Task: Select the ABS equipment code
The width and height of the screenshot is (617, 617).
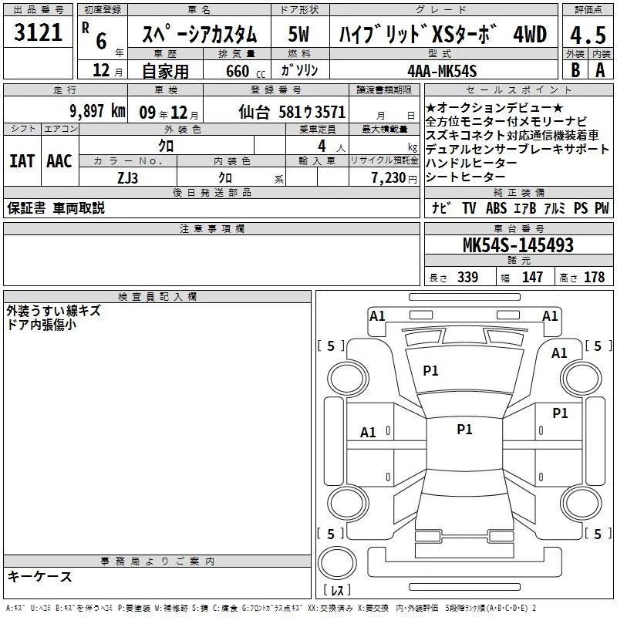Action: pos(497,207)
